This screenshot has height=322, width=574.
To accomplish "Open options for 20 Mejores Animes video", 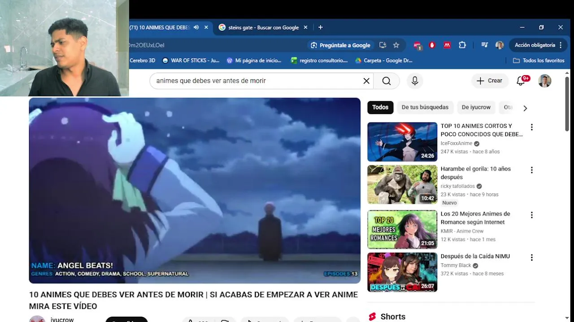I will point(531,215).
